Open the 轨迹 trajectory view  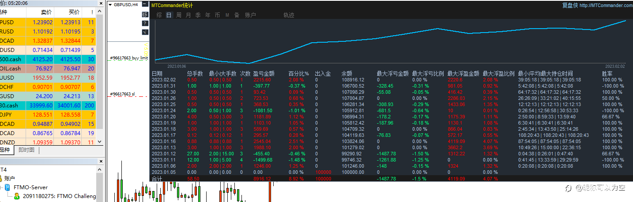click(289, 15)
